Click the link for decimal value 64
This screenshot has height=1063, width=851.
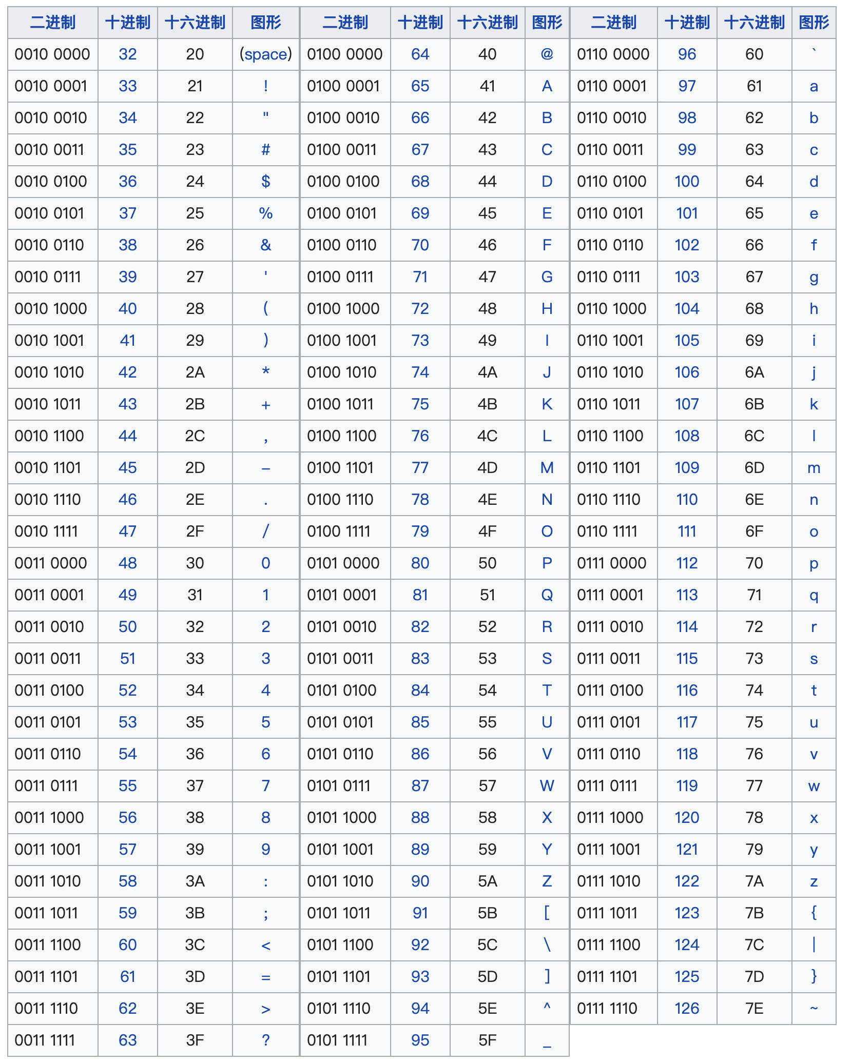click(x=420, y=53)
